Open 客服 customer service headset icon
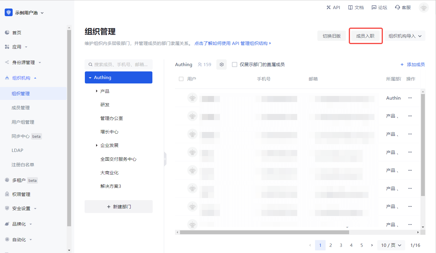 tap(398, 7)
